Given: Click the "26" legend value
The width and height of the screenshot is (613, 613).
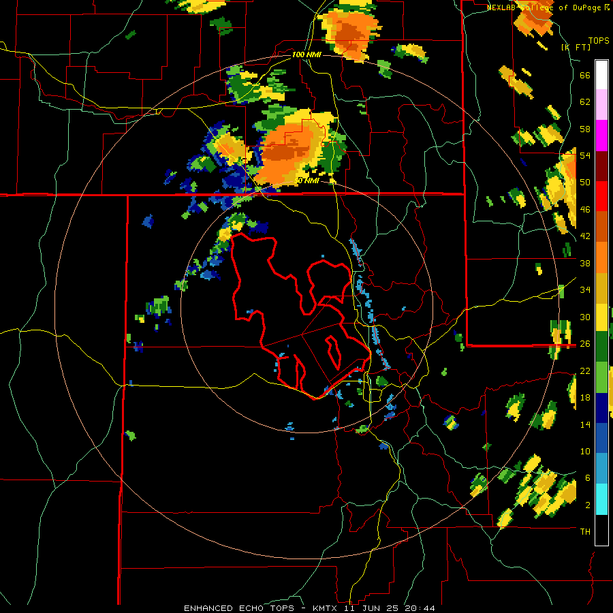Looking at the screenshot, I should (585, 344).
